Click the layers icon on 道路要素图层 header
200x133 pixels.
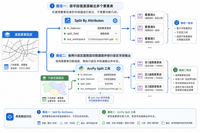tap(7, 35)
